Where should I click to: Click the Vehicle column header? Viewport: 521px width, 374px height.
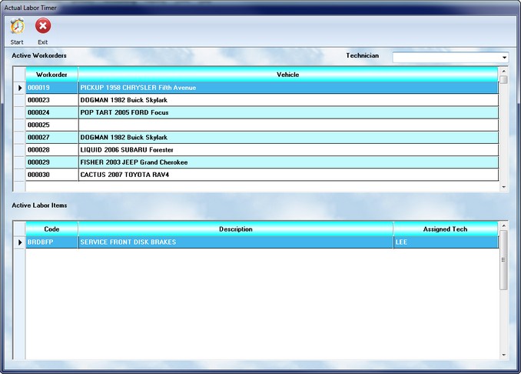(x=288, y=75)
